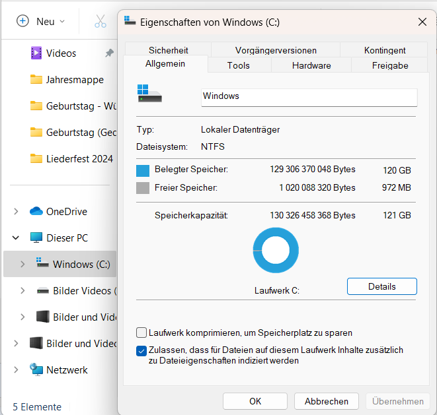Click the gray Freier Speicher swatch
The image size is (437, 415).
pyautogui.click(x=143, y=188)
